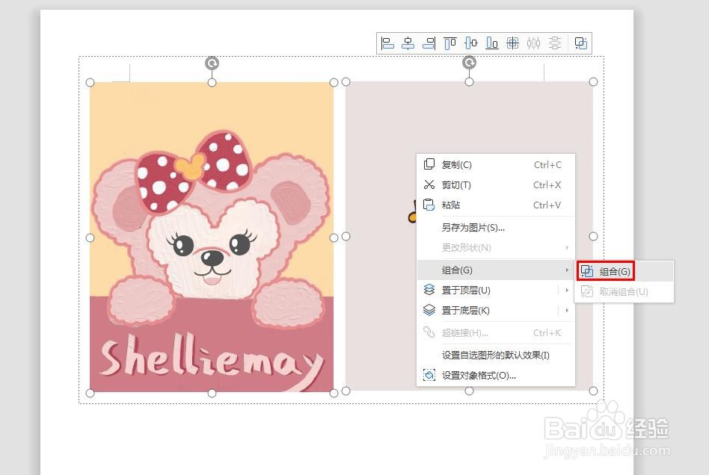Open 设置对象格式(O)... dialog

[x=496, y=375]
